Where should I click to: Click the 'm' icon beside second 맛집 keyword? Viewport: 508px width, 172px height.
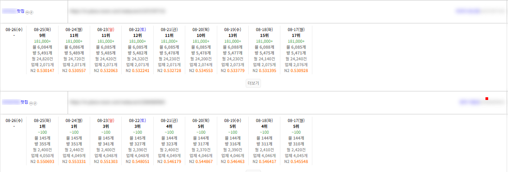(31, 103)
